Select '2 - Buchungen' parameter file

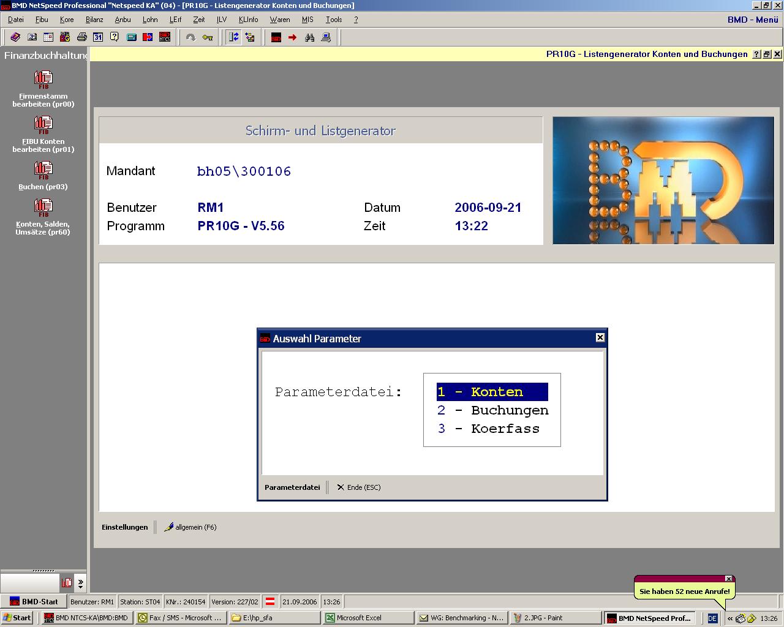(x=492, y=410)
